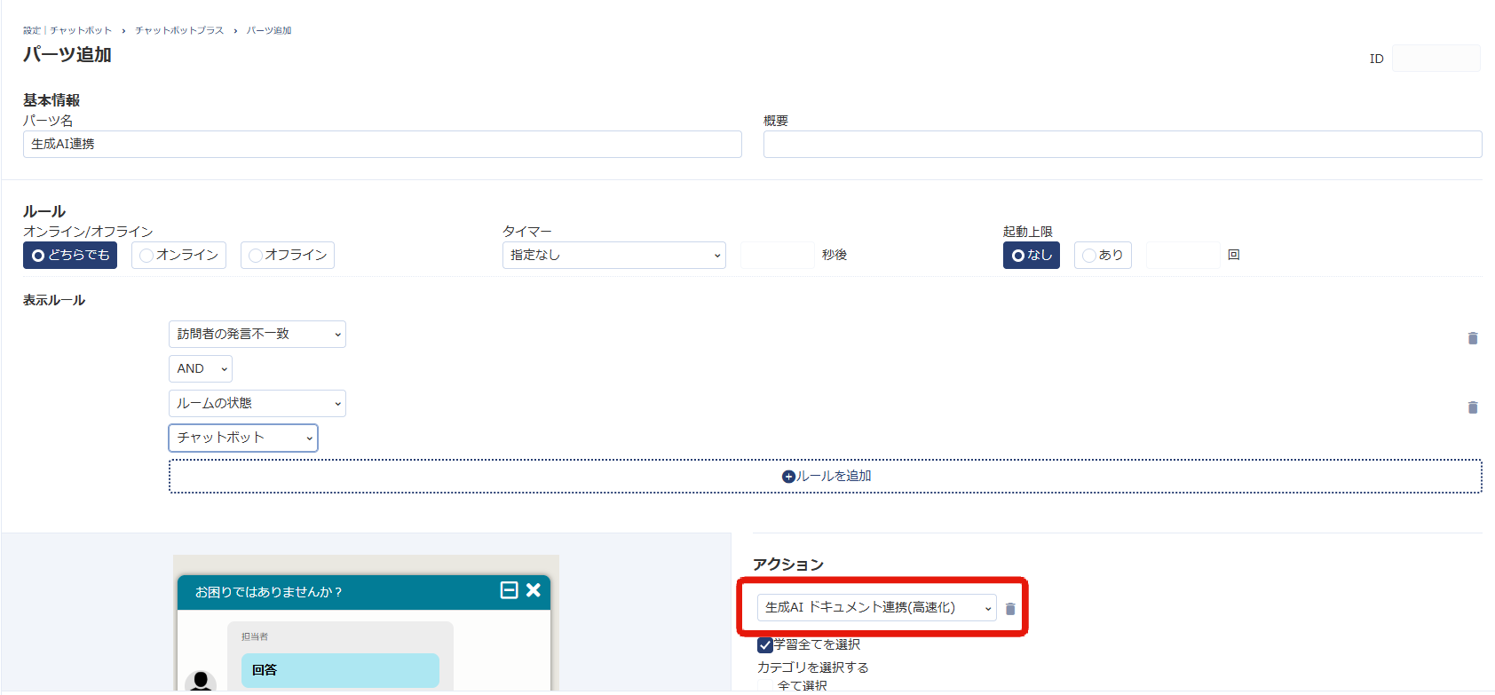Click the 概要 input field
Image resolution: width=1495 pixels, height=695 pixels.
pos(1122,145)
